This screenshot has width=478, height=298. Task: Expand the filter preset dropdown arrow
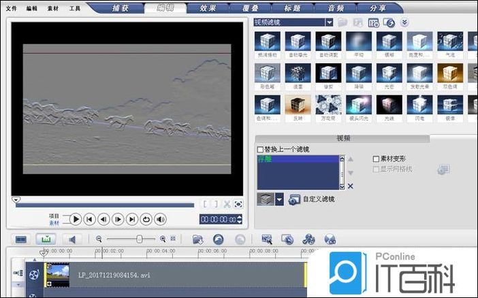(280, 199)
